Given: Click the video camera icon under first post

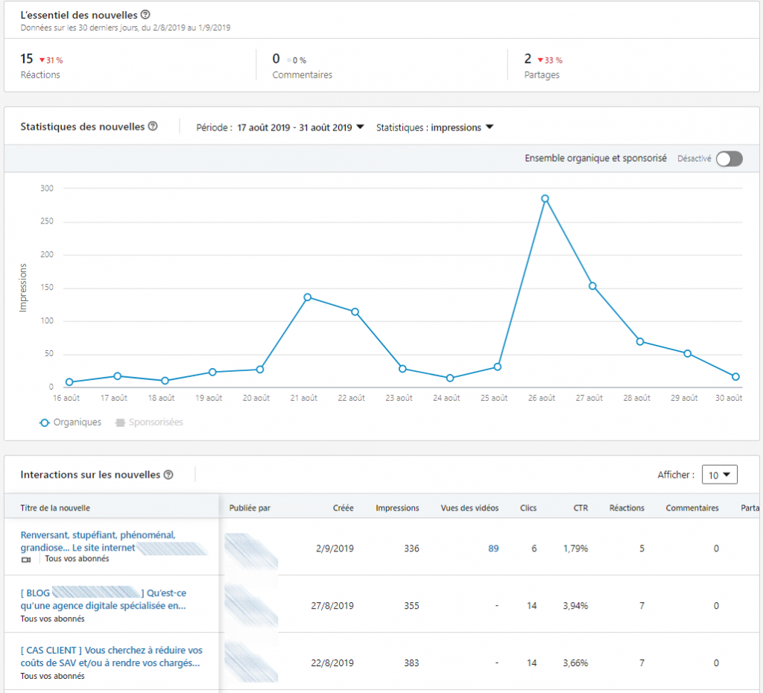Looking at the screenshot, I should (x=27, y=559).
